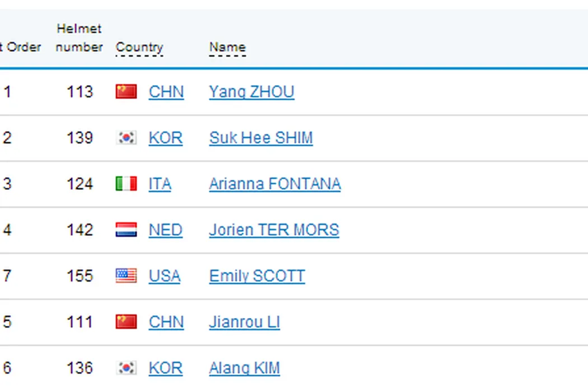Viewport: 588px width, 392px height.
Task: Click the Korea flag beside Alang KIM
Action: tap(126, 367)
